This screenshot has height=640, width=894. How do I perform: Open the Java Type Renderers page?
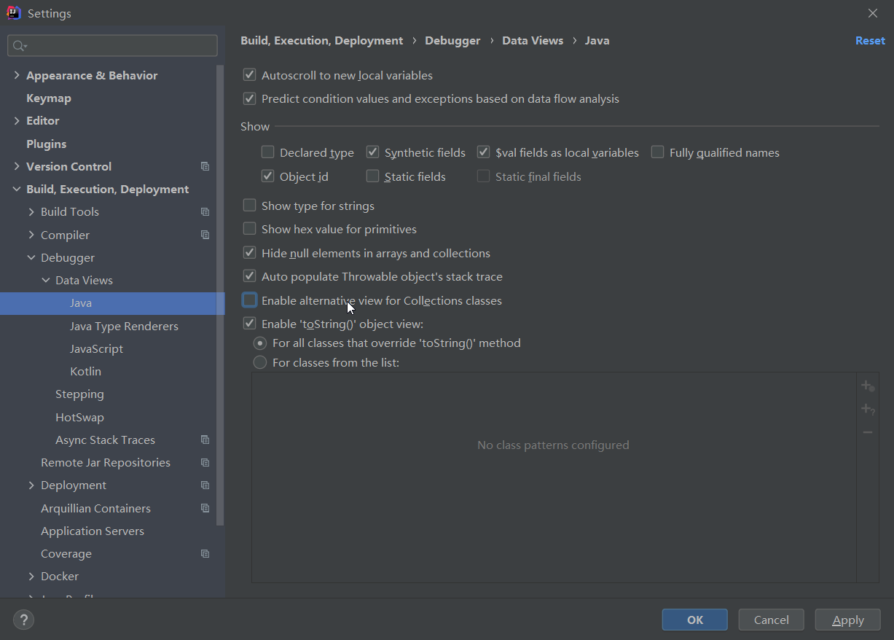pos(124,326)
